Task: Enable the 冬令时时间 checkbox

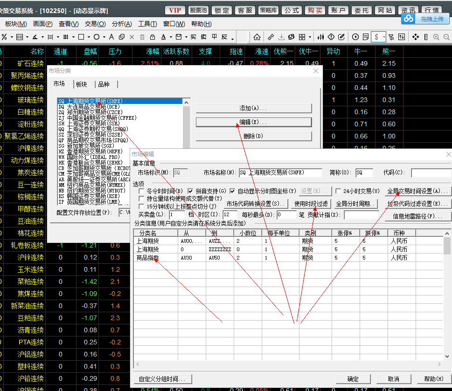Action: tap(142, 191)
